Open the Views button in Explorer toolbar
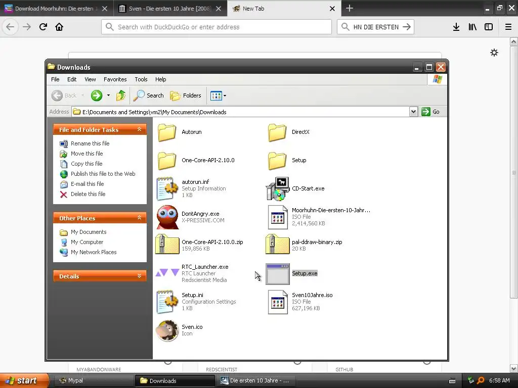The height and width of the screenshot is (388, 518). 216,95
